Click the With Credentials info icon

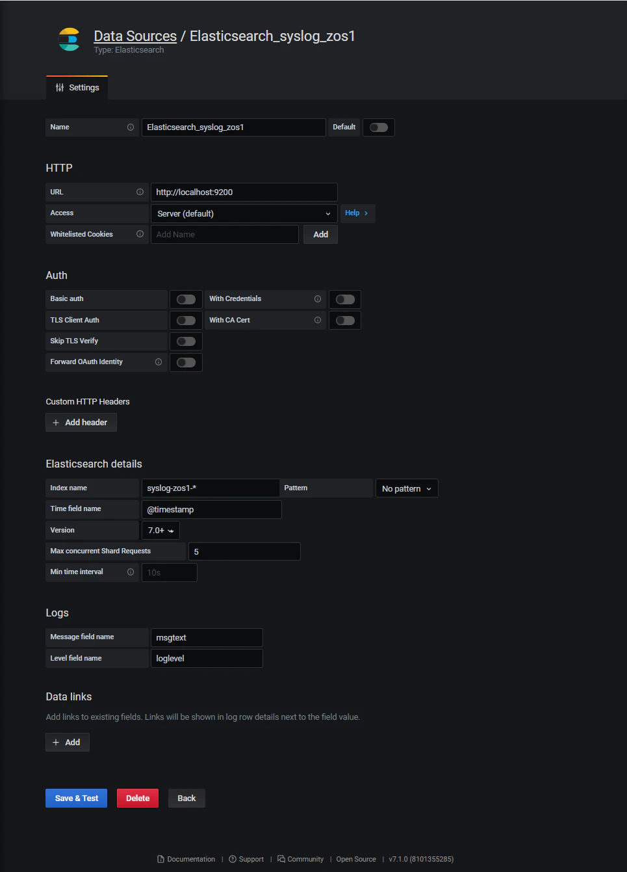318,299
